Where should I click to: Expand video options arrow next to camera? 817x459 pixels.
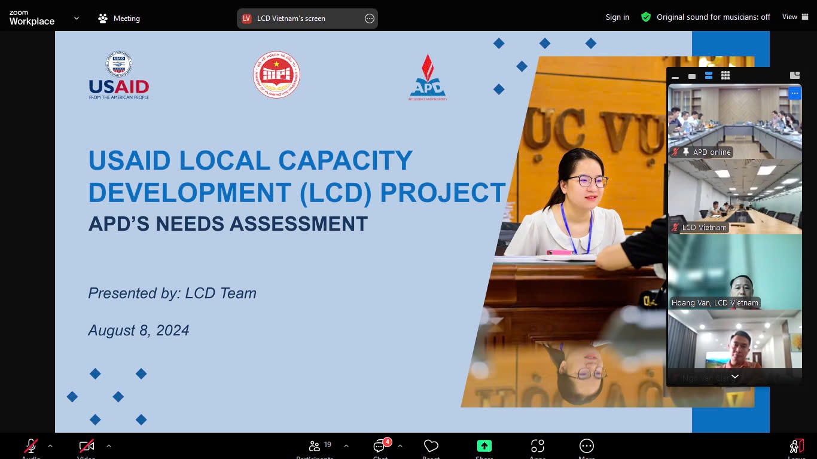coord(108,446)
